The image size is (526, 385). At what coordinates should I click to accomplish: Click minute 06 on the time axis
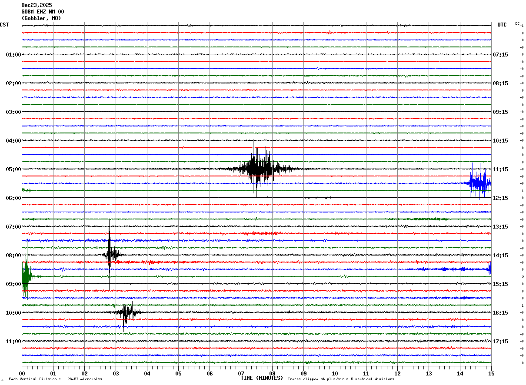tap(210, 373)
